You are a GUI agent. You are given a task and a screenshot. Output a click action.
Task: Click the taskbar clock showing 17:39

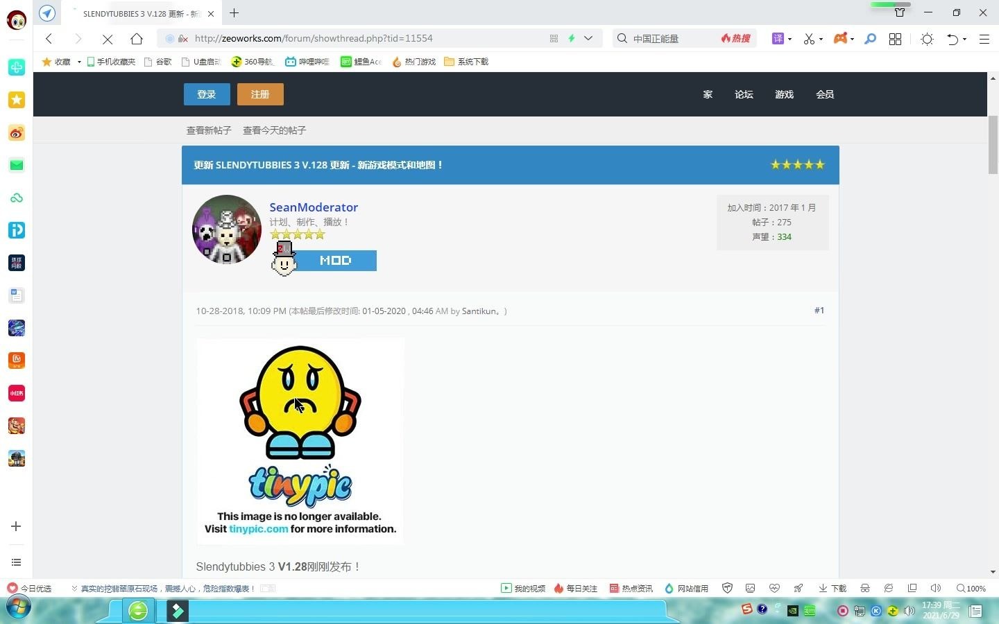(x=941, y=610)
